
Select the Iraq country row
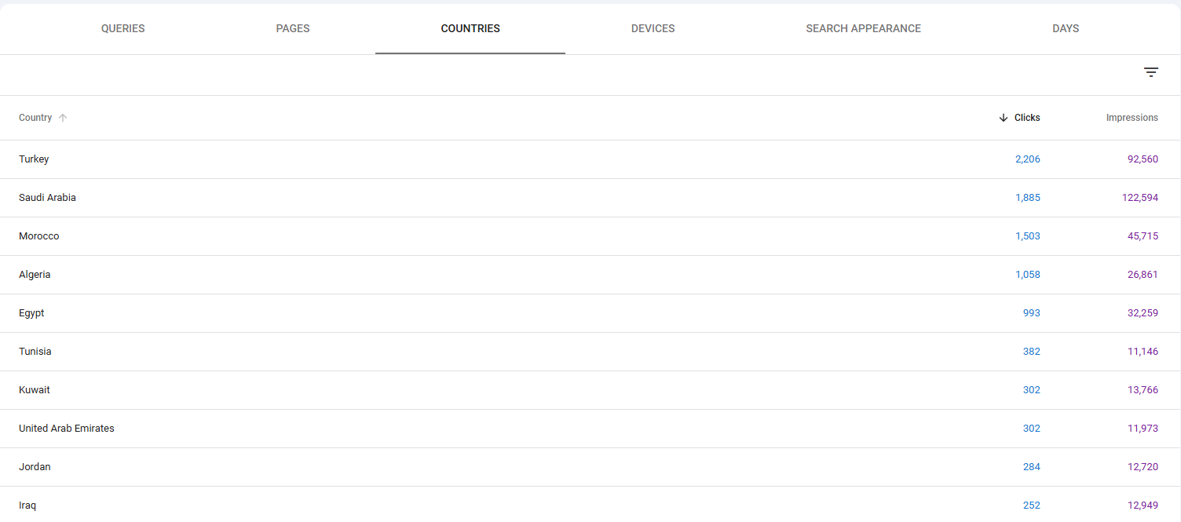click(x=590, y=505)
